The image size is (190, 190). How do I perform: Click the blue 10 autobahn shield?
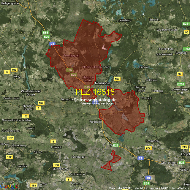[148, 178]
